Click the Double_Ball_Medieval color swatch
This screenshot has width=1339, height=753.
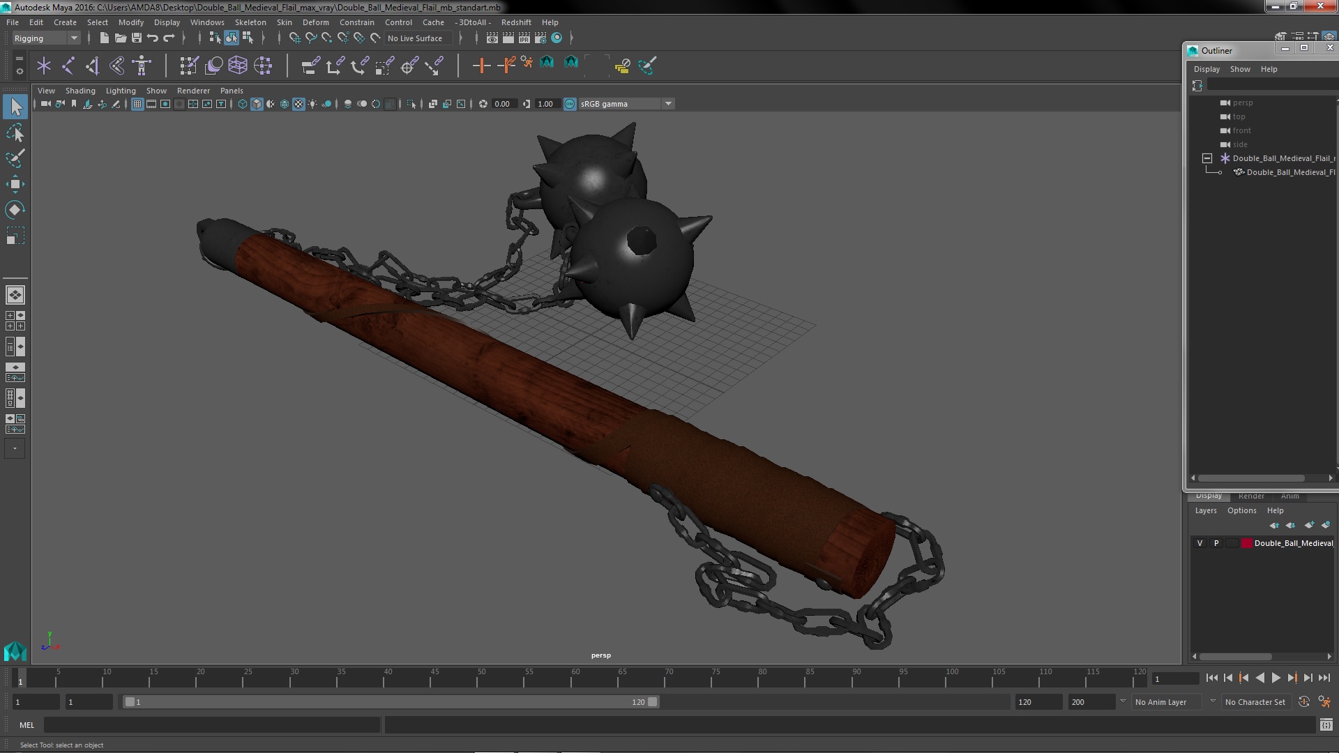tap(1243, 542)
